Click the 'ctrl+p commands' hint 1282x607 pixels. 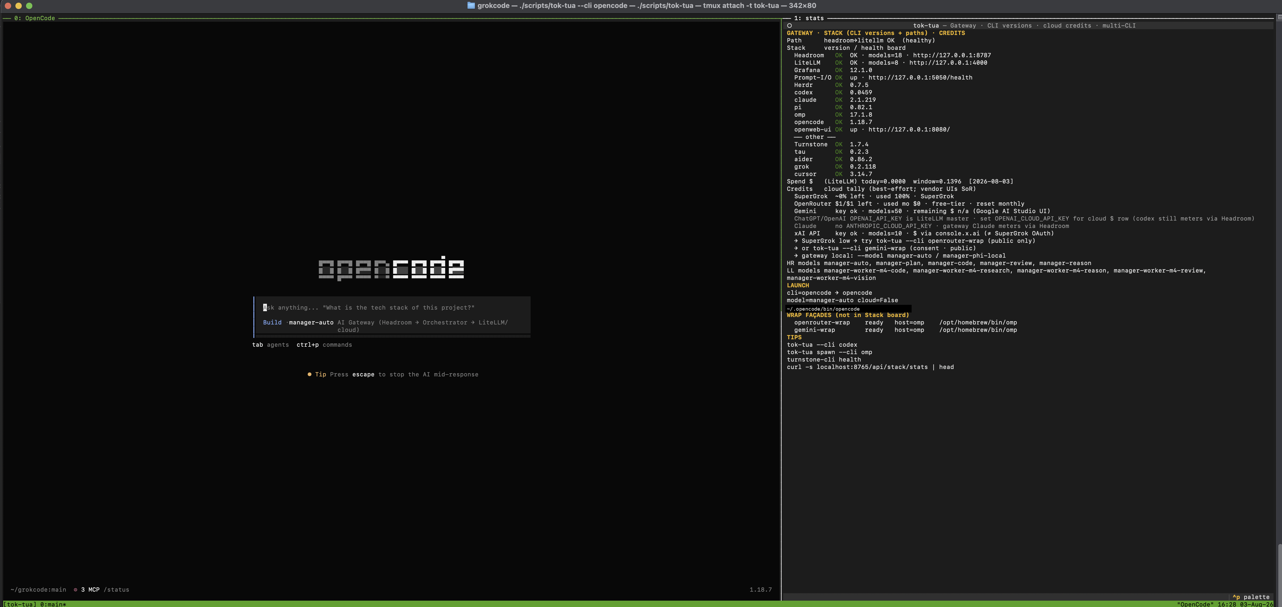(x=324, y=345)
